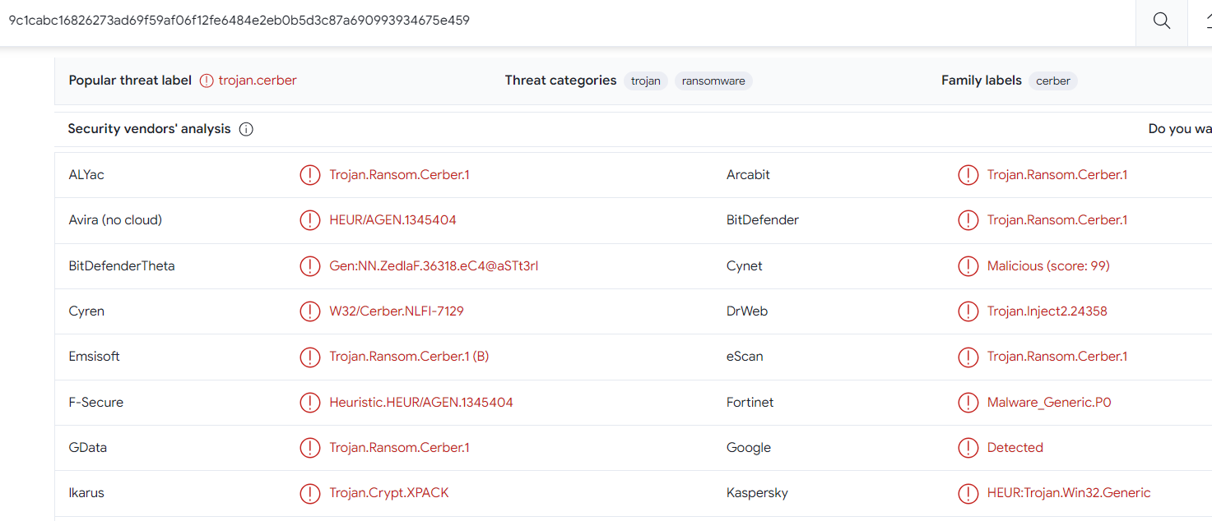Click Avira (no cloud) detection alert icon

[x=309, y=220]
